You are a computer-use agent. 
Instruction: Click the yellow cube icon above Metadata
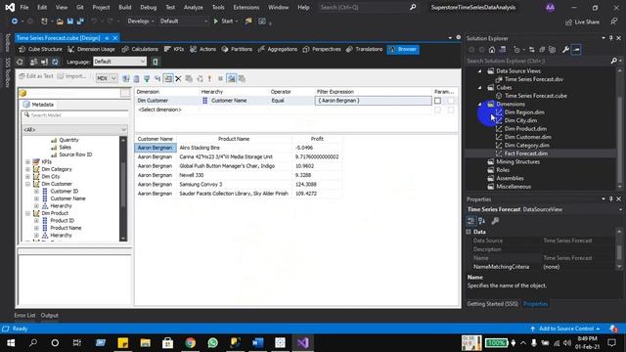pyautogui.click(x=22, y=93)
